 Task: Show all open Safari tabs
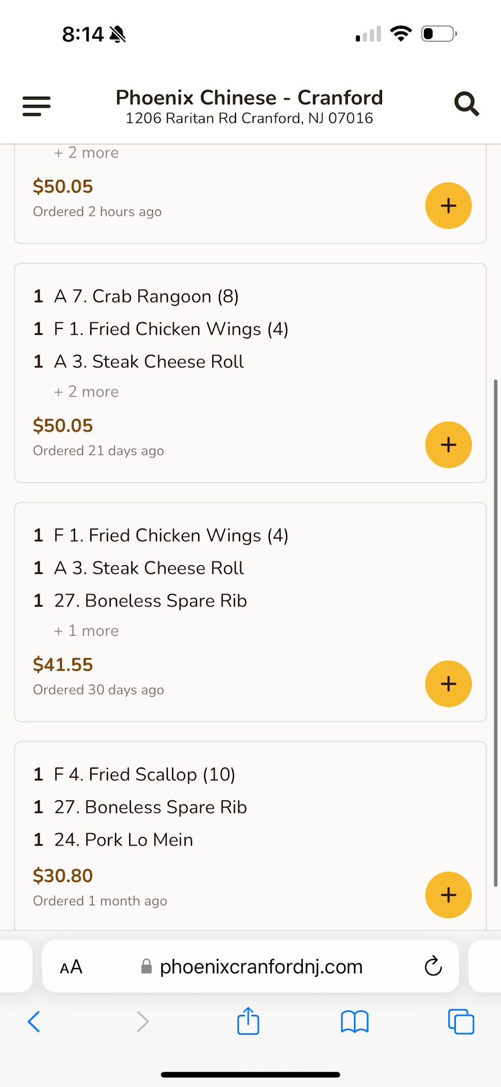point(460,1022)
